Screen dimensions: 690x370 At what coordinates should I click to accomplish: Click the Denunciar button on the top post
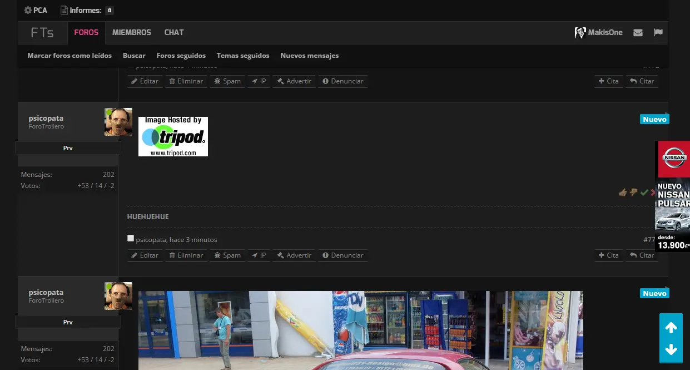coord(342,81)
